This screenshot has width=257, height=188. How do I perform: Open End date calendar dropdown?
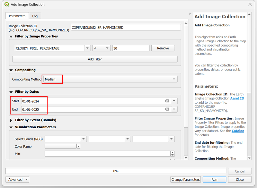pos(174,109)
